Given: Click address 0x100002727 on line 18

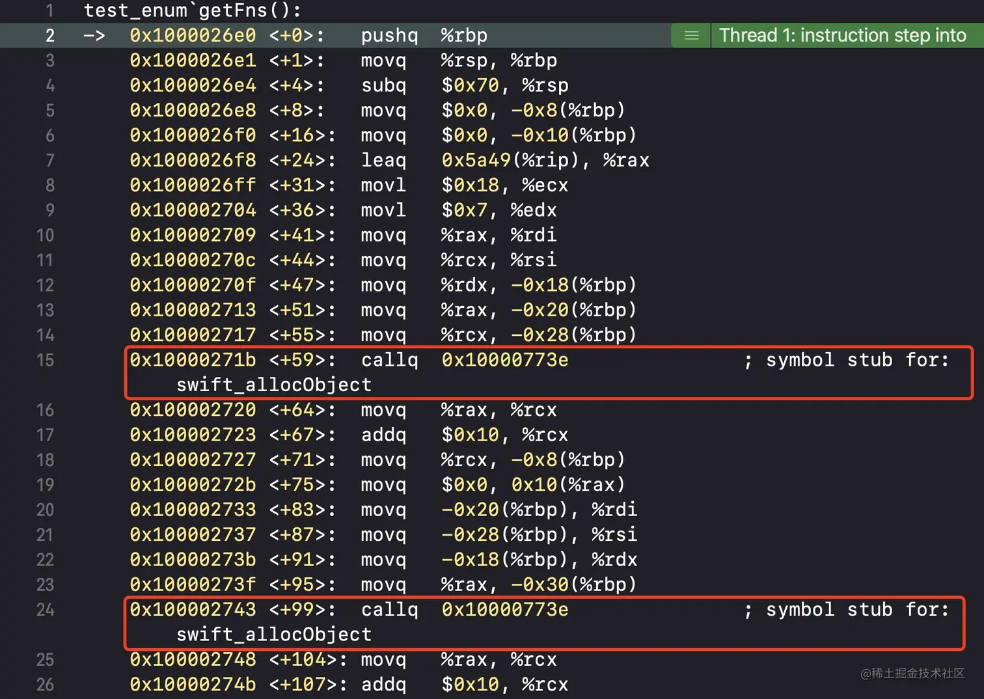Looking at the screenshot, I should (x=193, y=460).
